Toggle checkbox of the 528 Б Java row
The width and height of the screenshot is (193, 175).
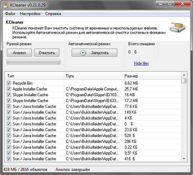(9, 135)
